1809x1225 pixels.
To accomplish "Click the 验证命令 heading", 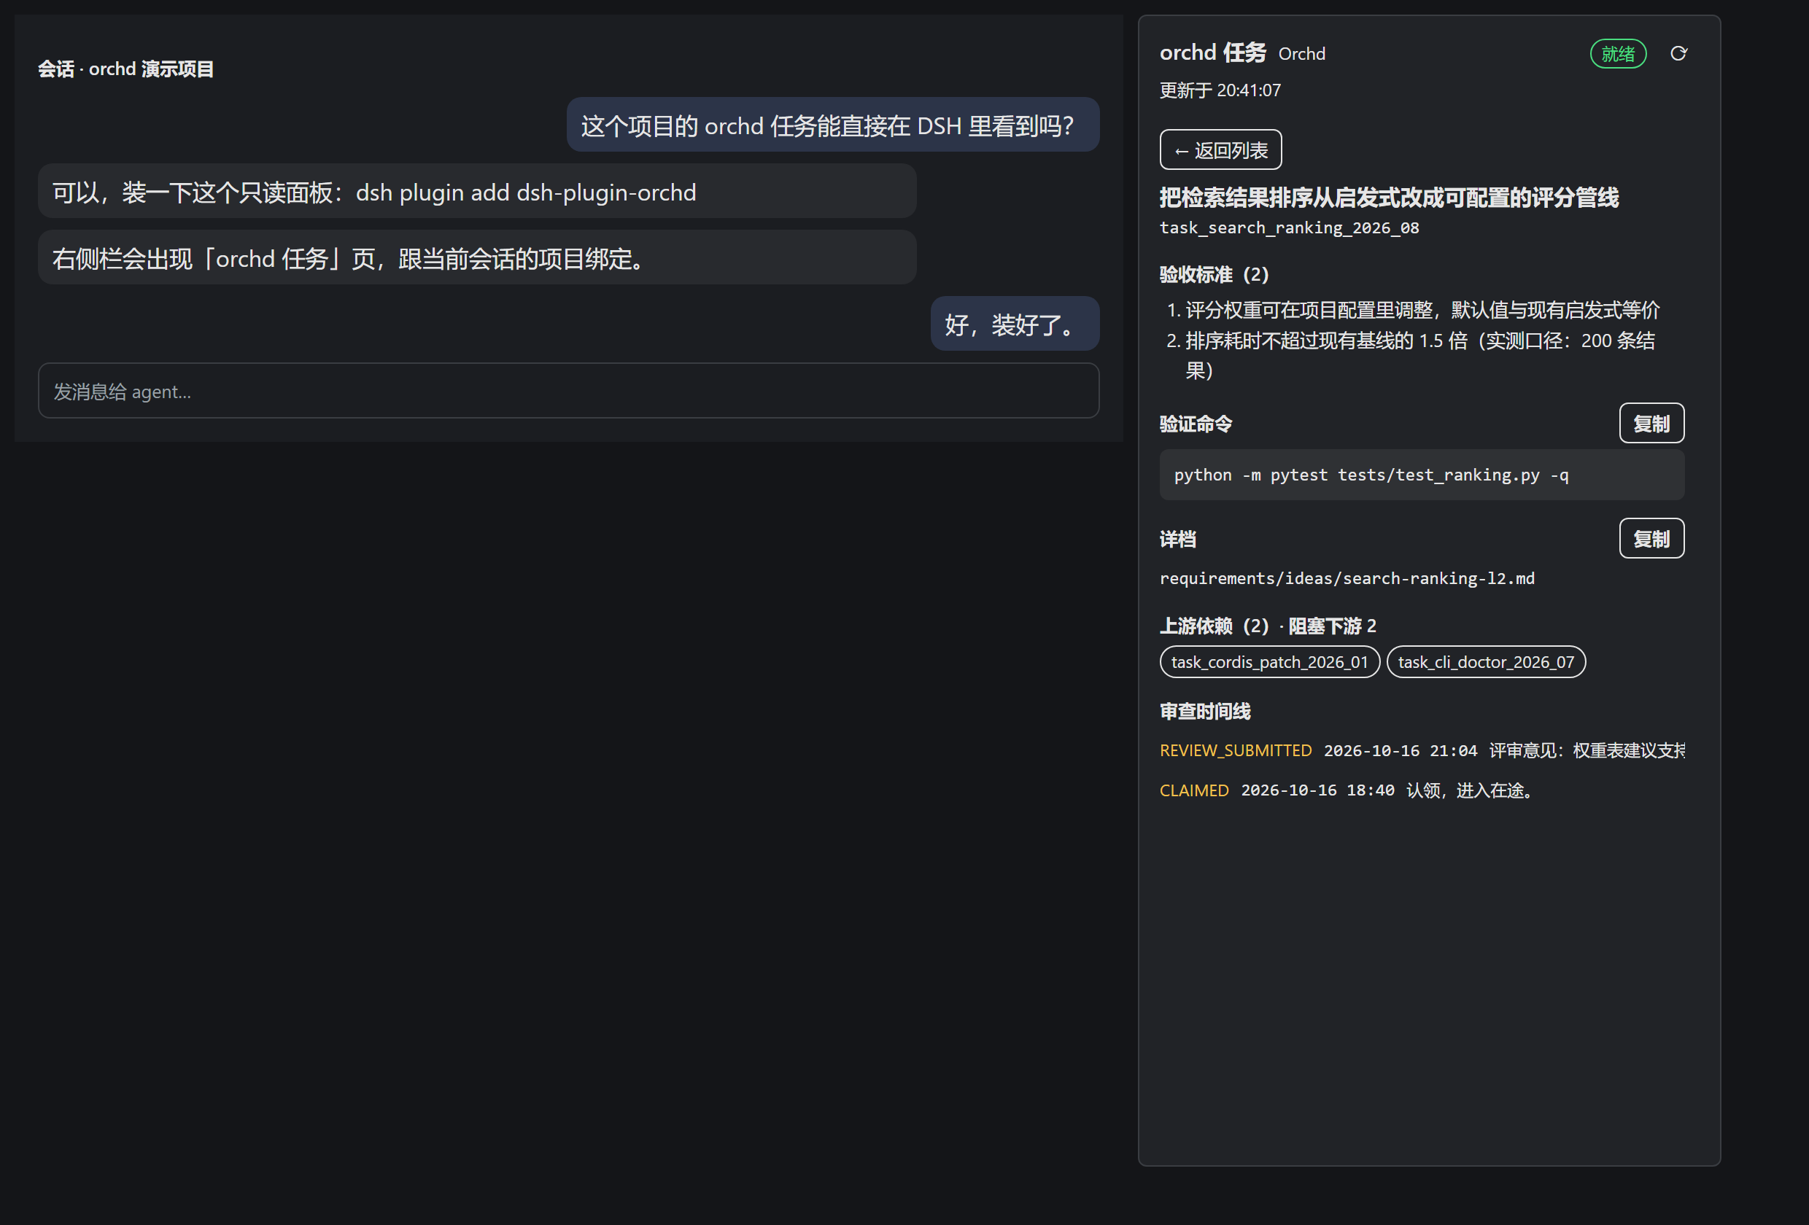I will 1196,424.
